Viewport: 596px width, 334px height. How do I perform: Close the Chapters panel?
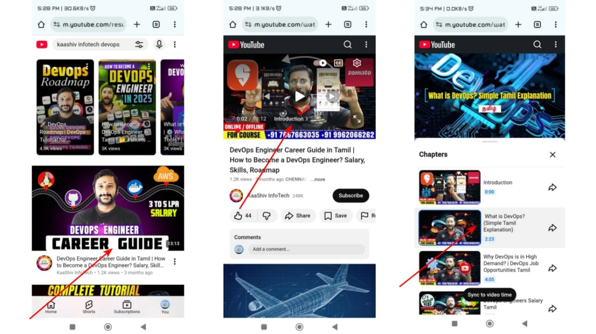pos(552,155)
